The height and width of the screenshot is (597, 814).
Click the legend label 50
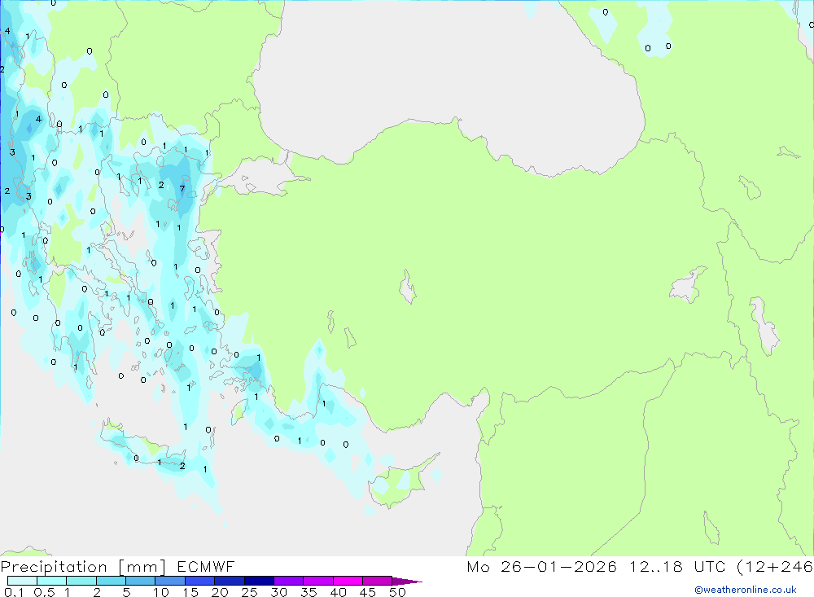397,592
